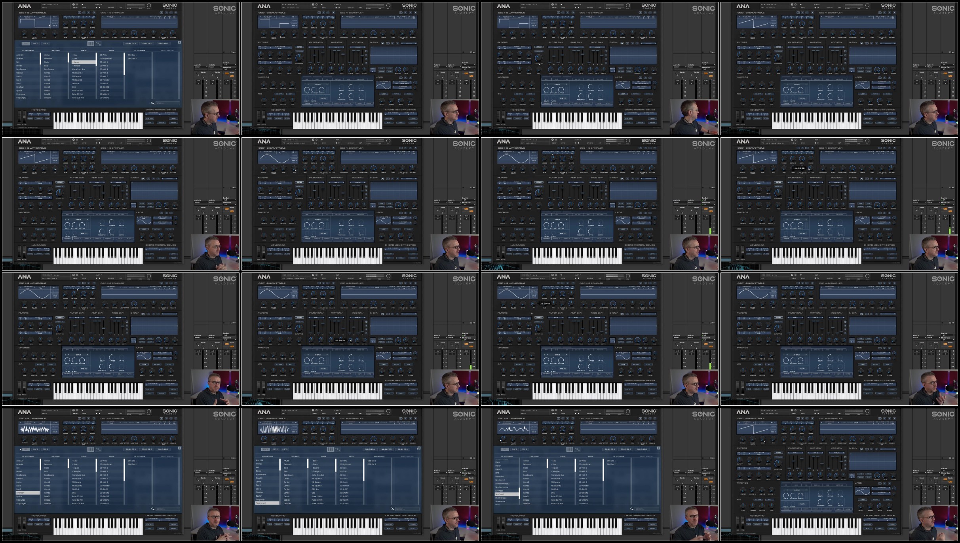Toggle oscillator 2 enable button above DinoRoar waveform
Image resolution: width=960 pixels, height=543 pixels.
(x=84, y=418)
